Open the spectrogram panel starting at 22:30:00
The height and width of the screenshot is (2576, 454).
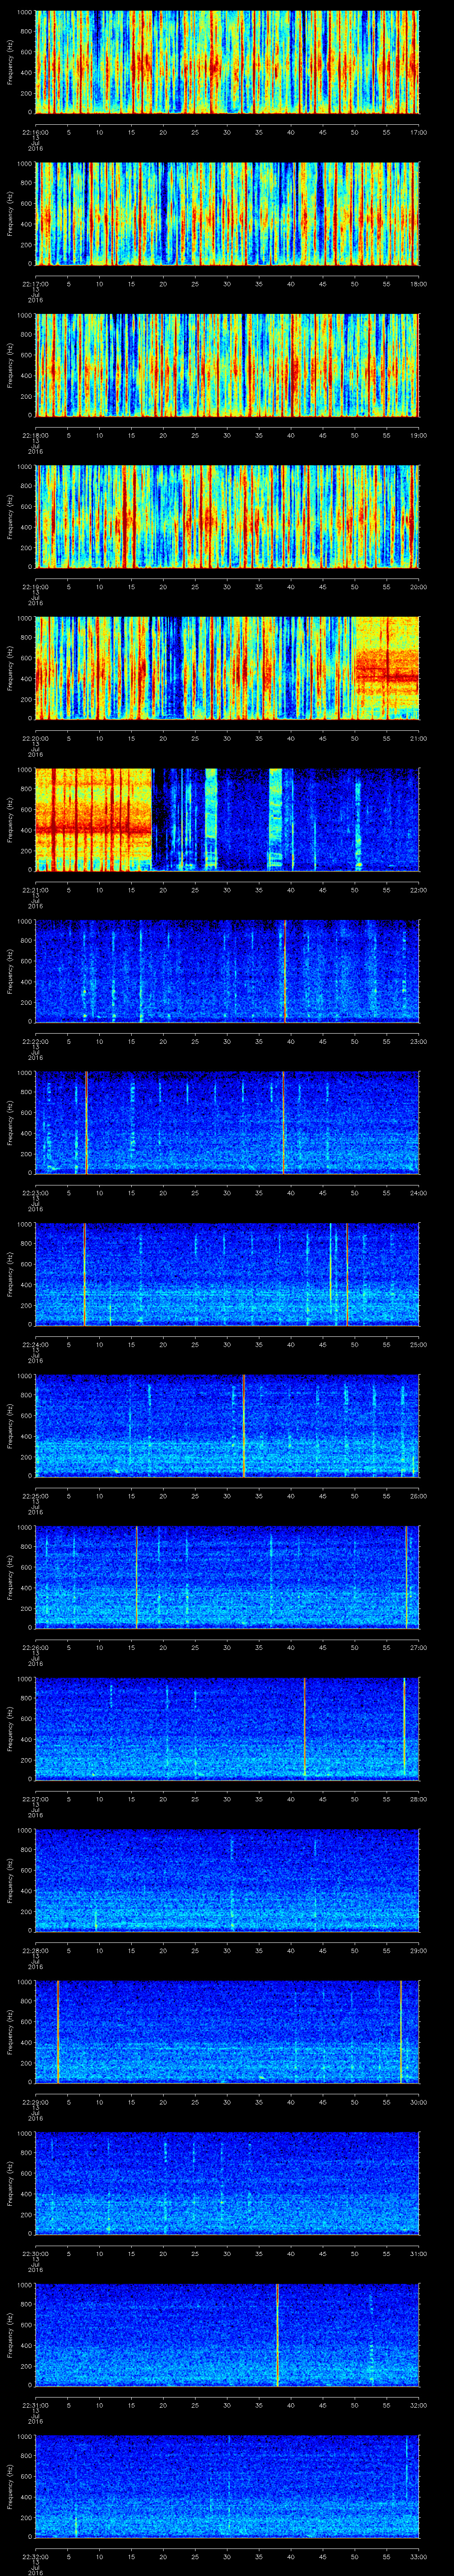(x=227, y=2183)
